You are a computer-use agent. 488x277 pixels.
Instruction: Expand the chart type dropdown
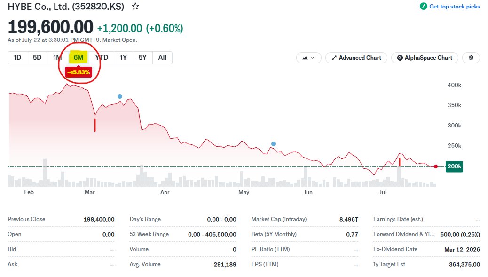[x=308, y=58]
